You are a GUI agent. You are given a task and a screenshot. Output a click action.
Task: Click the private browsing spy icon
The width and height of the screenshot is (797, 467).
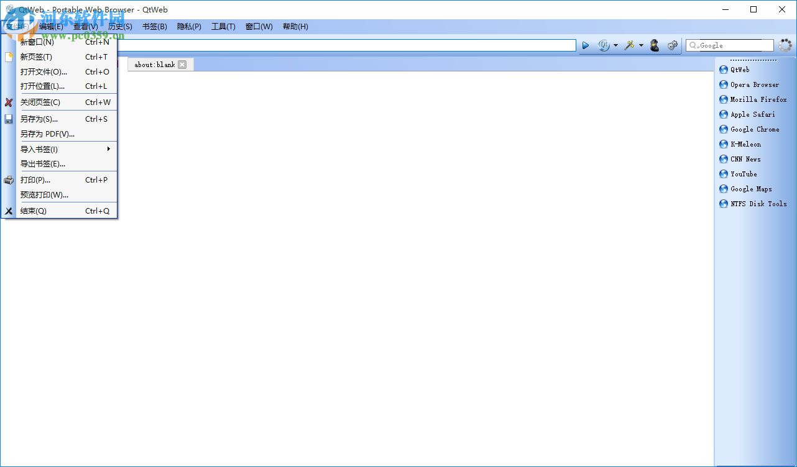pos(654,45)
